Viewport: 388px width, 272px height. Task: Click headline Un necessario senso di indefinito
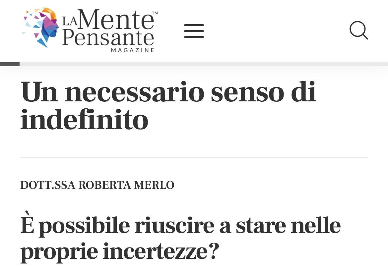168,106
